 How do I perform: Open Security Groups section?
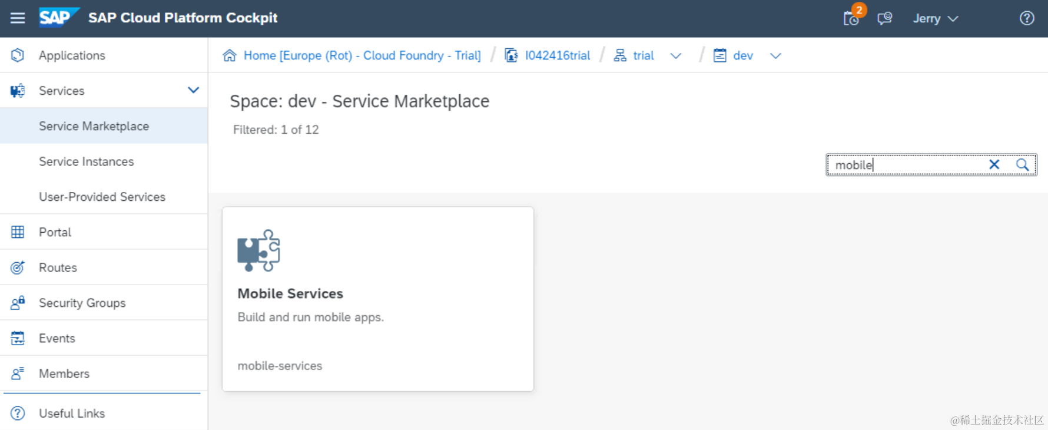coord(82,303)
